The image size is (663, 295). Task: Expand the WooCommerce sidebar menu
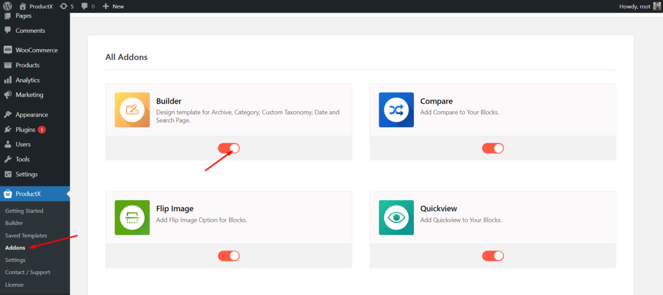click(36, 50)
